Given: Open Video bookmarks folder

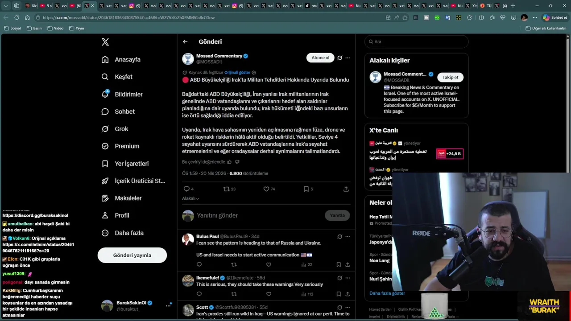Looking at the screenshot, I should 56,28.
